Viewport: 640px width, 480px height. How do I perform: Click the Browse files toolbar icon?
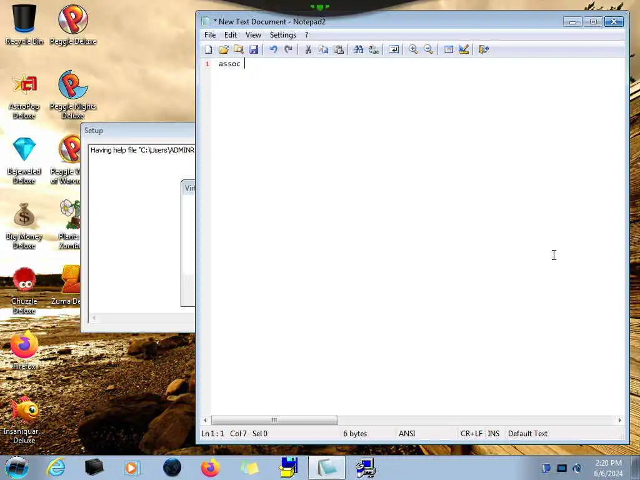239,49
